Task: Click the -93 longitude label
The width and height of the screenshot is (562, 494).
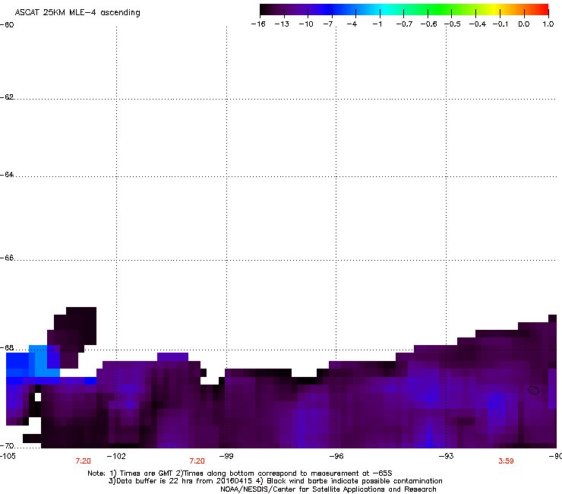Action: [447, 456]
